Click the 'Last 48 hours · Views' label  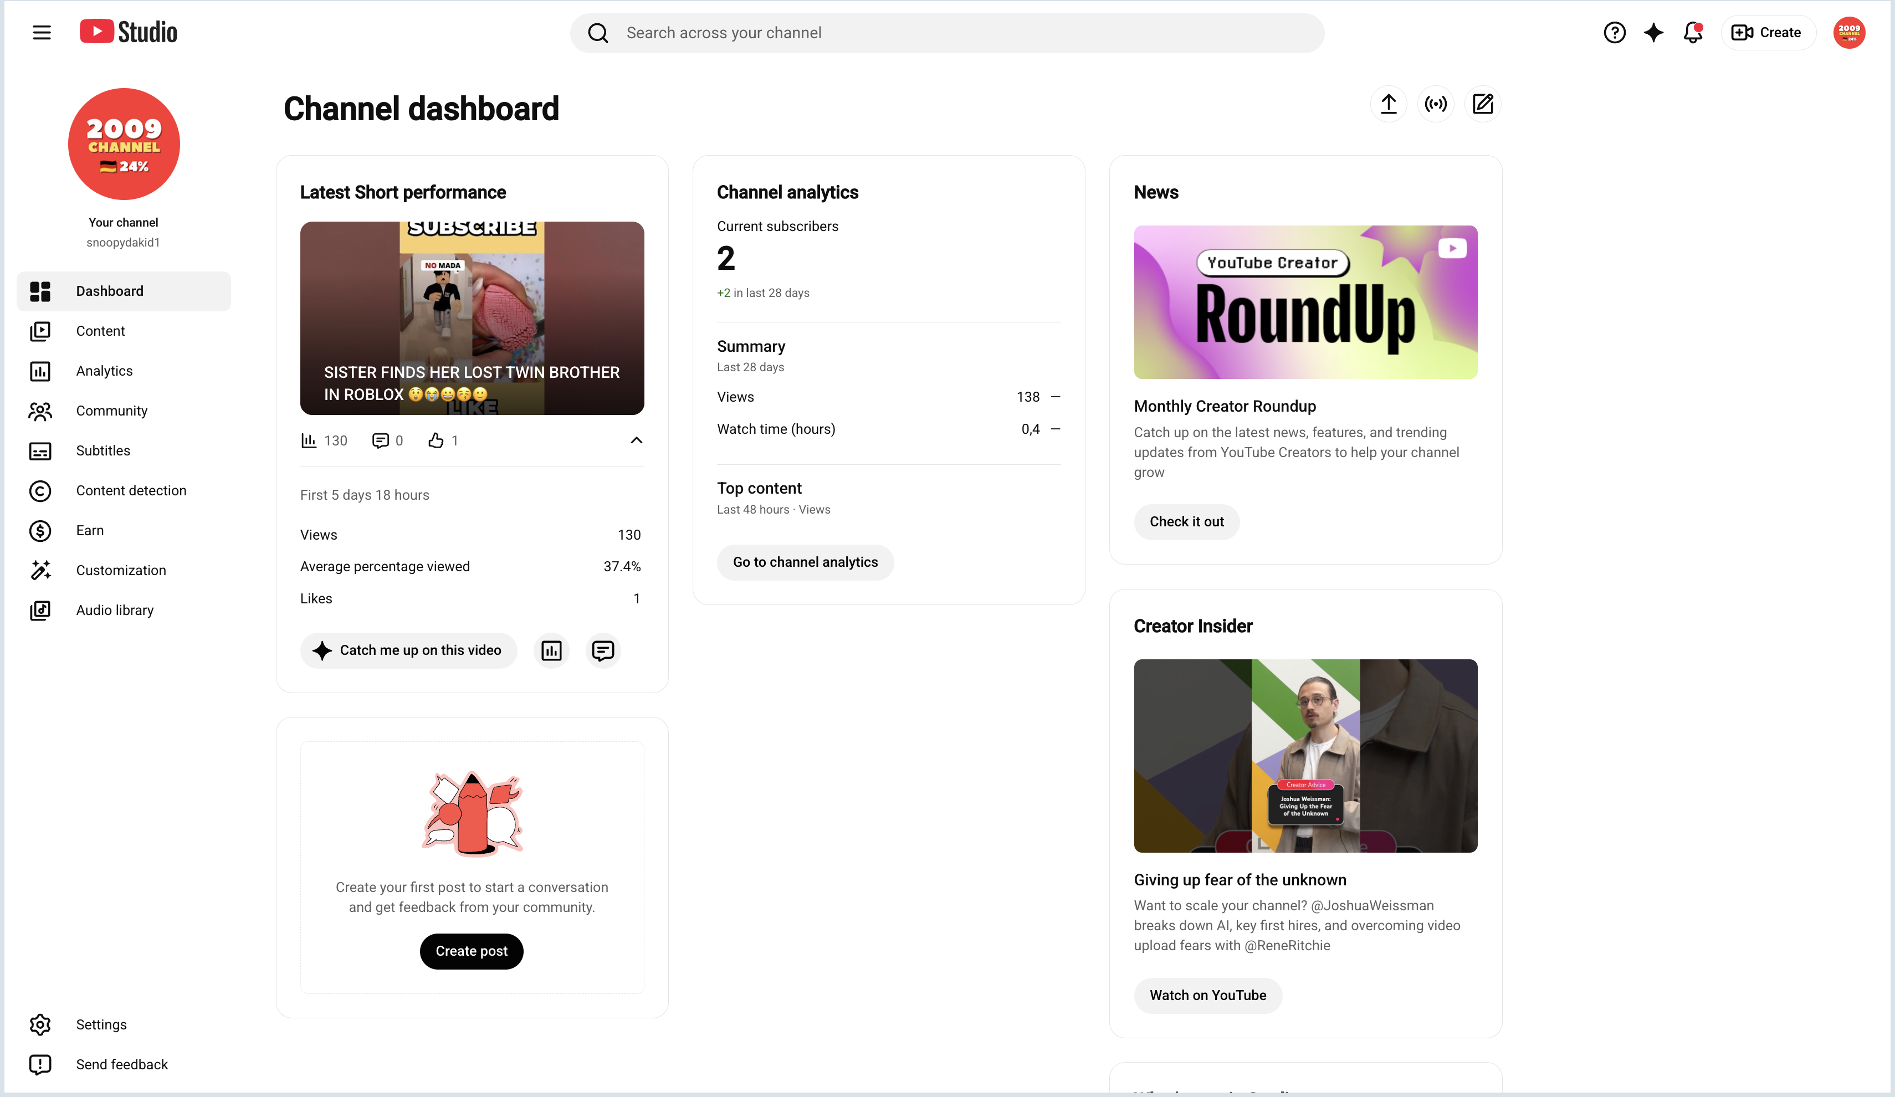coord(774,509)
